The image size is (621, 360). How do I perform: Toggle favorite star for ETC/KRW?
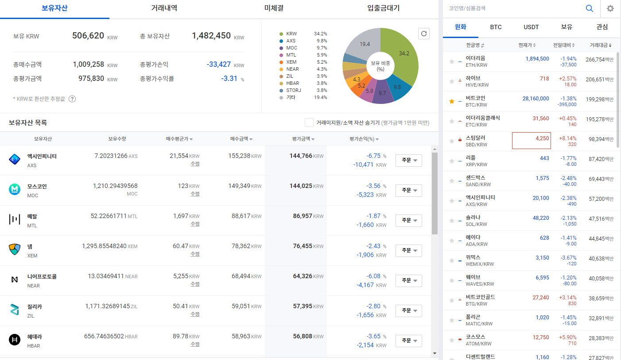452,121
